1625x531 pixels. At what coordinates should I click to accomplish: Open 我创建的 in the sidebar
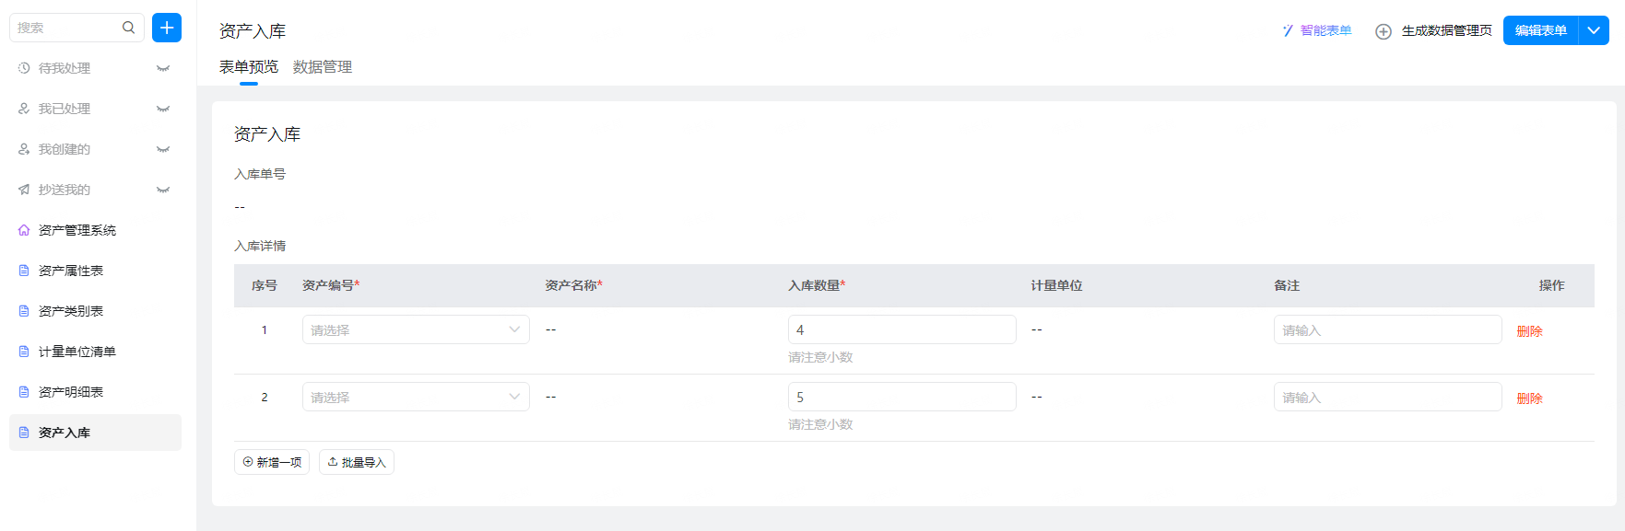pyautogui.click(x=65, y=149)
